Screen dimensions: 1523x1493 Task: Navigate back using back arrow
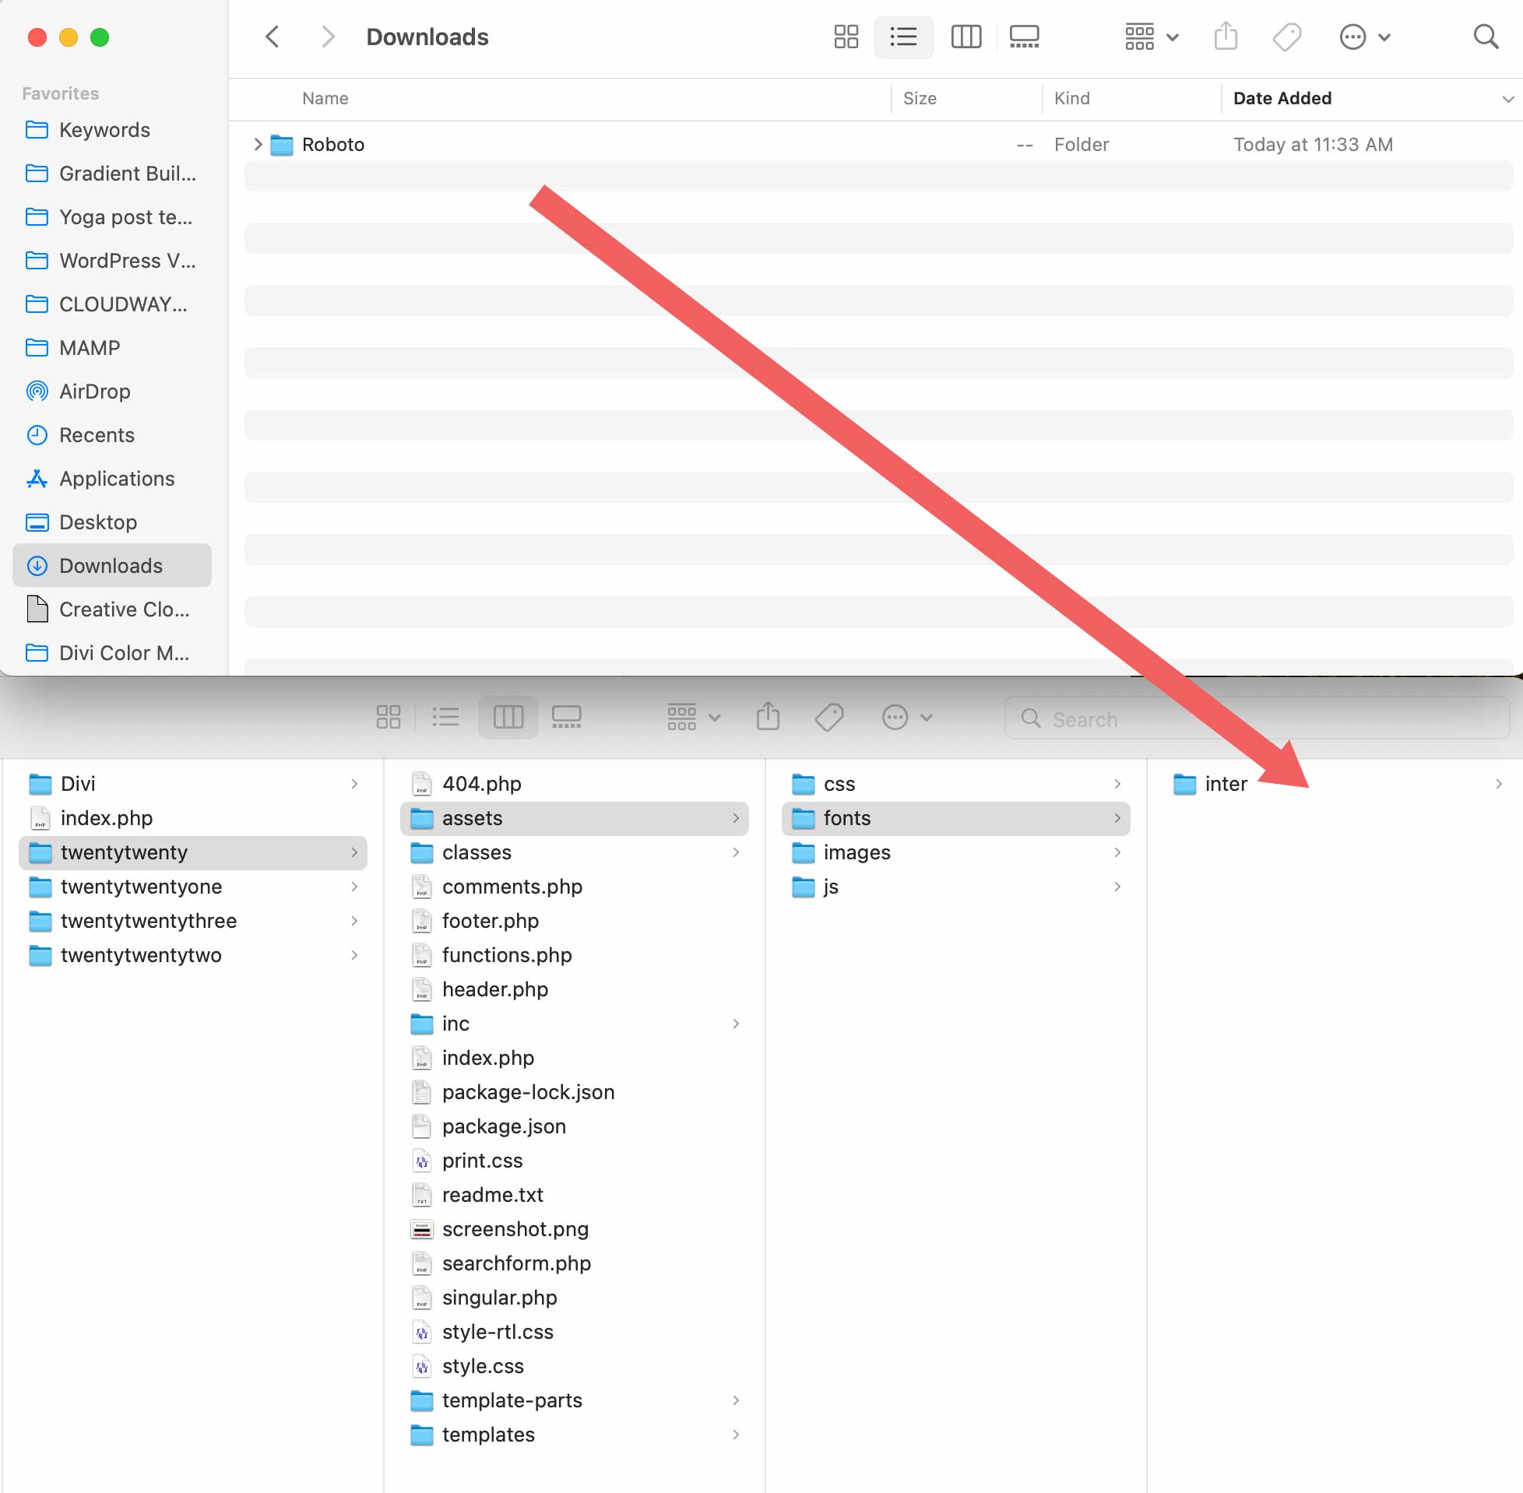pyautogui.click(x=273, y=37)
